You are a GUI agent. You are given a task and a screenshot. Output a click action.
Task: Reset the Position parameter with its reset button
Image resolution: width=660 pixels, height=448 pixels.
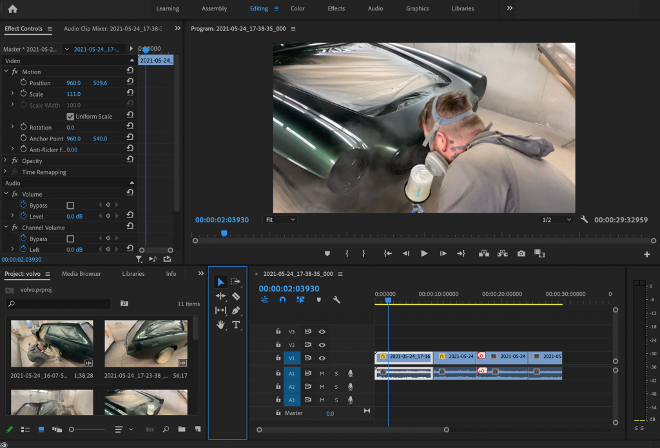pyautogui.click(x=130, y=83)
